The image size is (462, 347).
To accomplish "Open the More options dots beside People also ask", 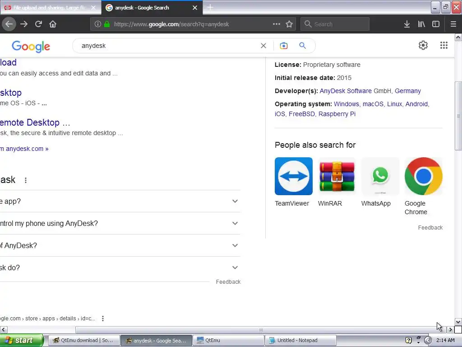I will tap(26, 180).
